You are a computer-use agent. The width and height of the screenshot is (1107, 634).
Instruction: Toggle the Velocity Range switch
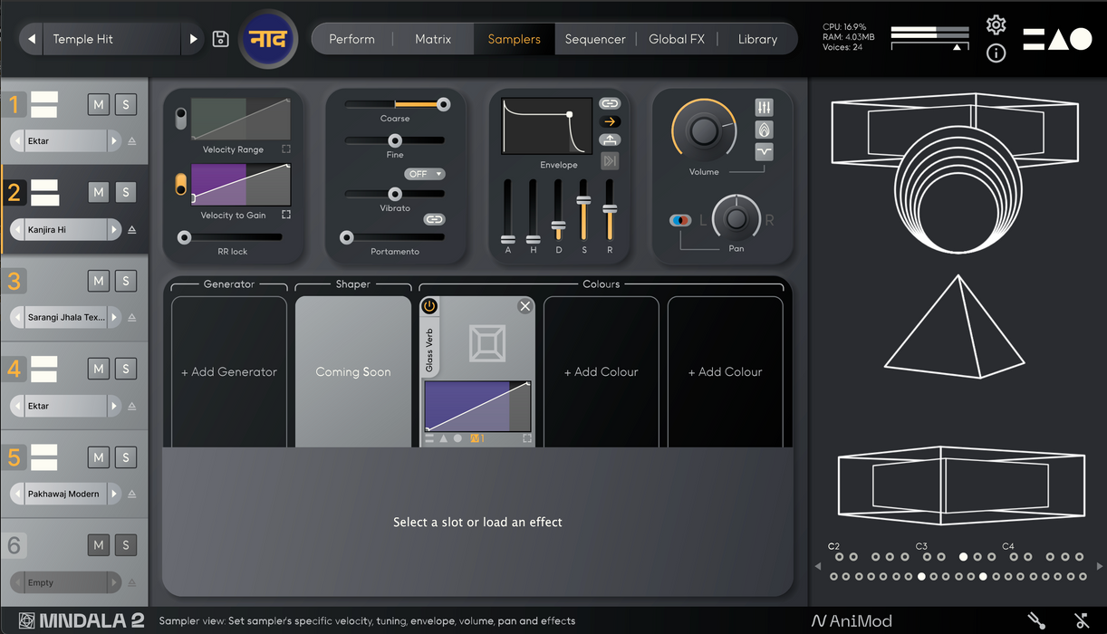point(181,119)
